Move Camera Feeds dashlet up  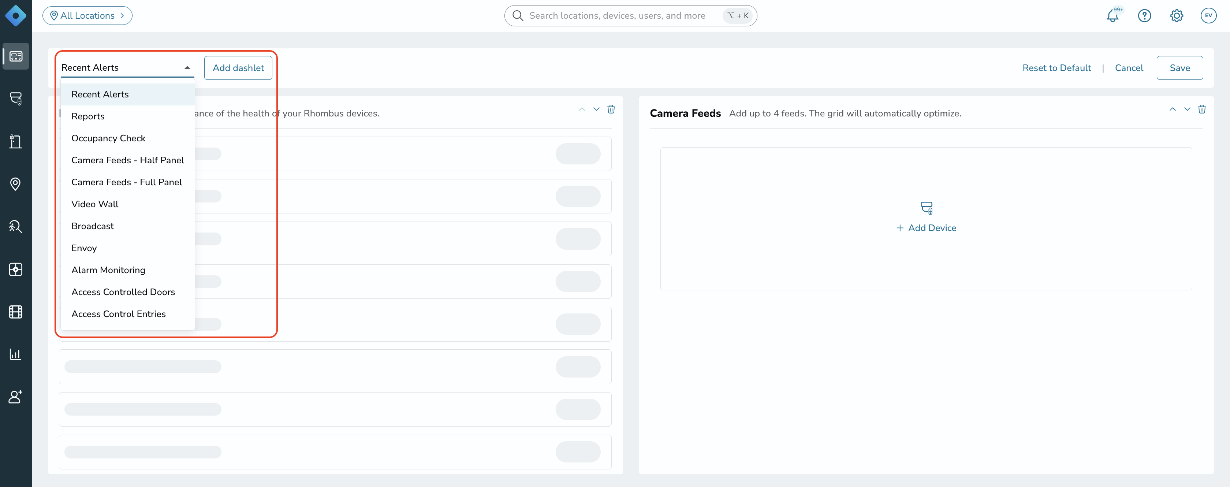point(1173,109)
